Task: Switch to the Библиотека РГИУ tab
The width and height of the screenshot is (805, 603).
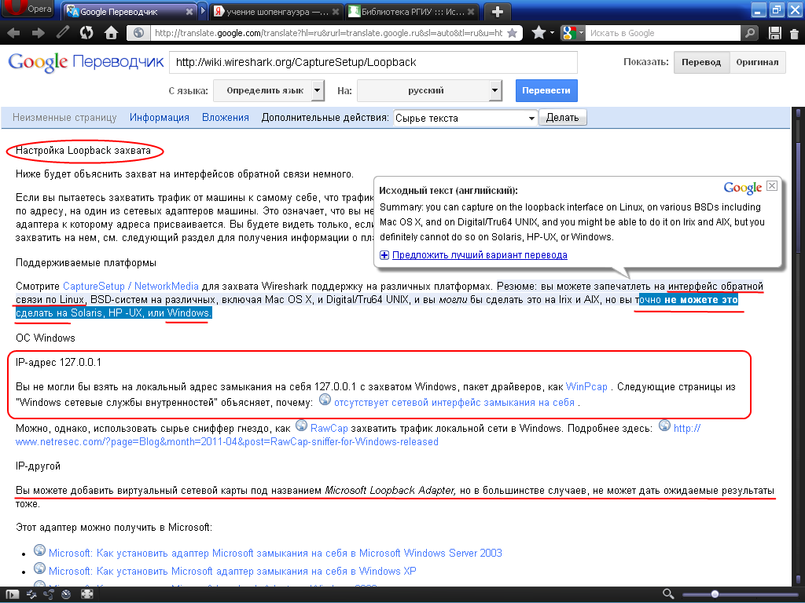Action: [412, 11]
